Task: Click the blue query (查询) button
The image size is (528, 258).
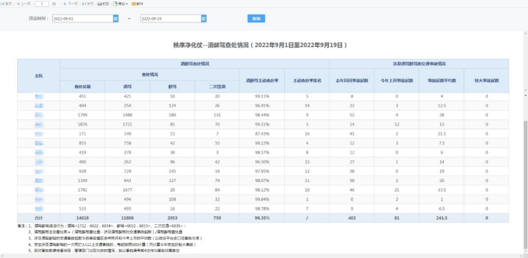Action: click(256, 18)
